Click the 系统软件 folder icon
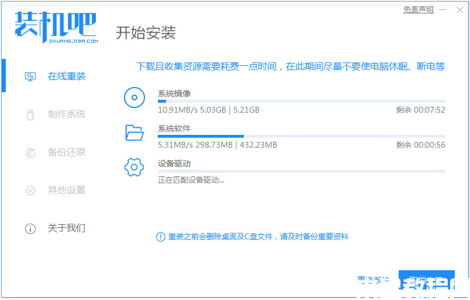This screenshot has height=300, width=470. point(134,132)
